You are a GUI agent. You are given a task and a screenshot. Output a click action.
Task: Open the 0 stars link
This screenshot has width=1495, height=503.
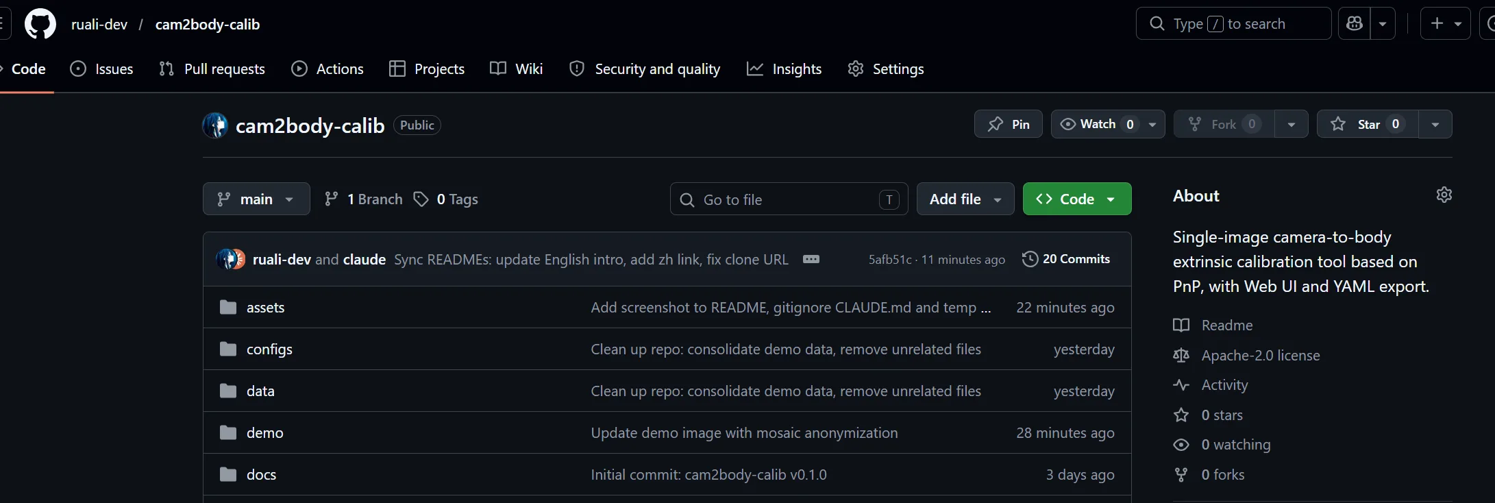[1222, 415]
